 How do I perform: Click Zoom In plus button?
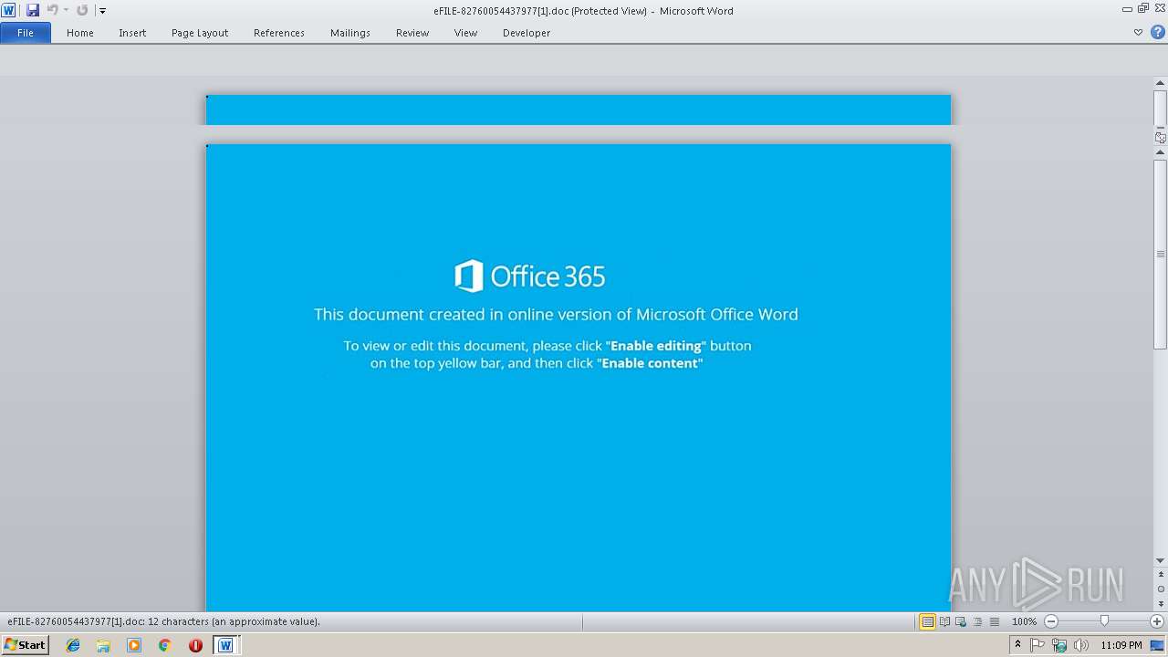(x=1157, y=621)
